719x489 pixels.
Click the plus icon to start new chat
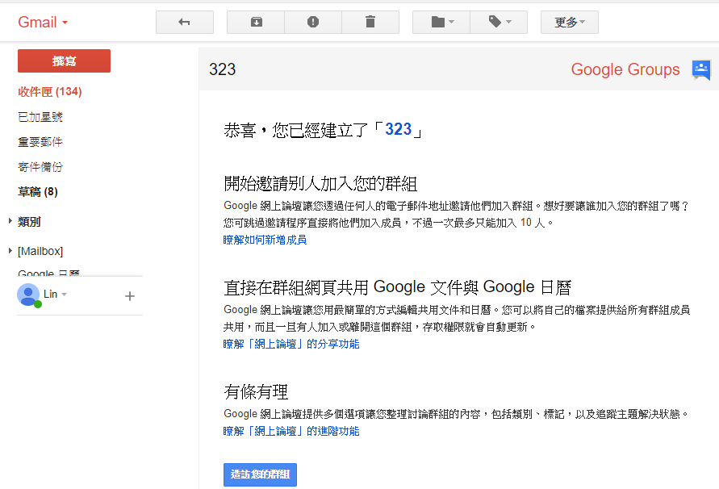(x=130, y=296)
